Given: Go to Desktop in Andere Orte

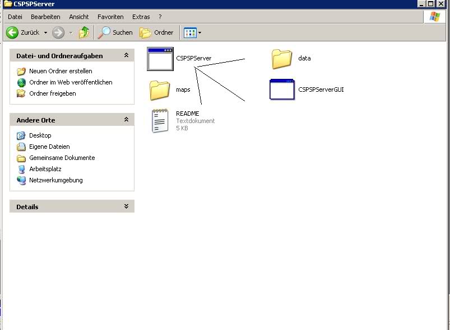Looking at the screenshot, I should tap(40, 135).
